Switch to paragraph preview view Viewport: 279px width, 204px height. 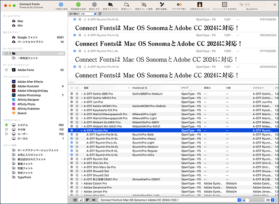[x=88, y=200]
